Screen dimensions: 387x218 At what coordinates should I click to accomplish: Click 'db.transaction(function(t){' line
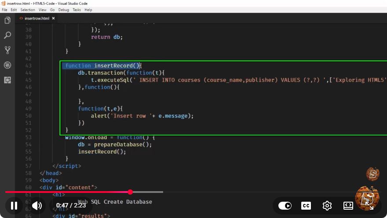[x=121, y=73]
